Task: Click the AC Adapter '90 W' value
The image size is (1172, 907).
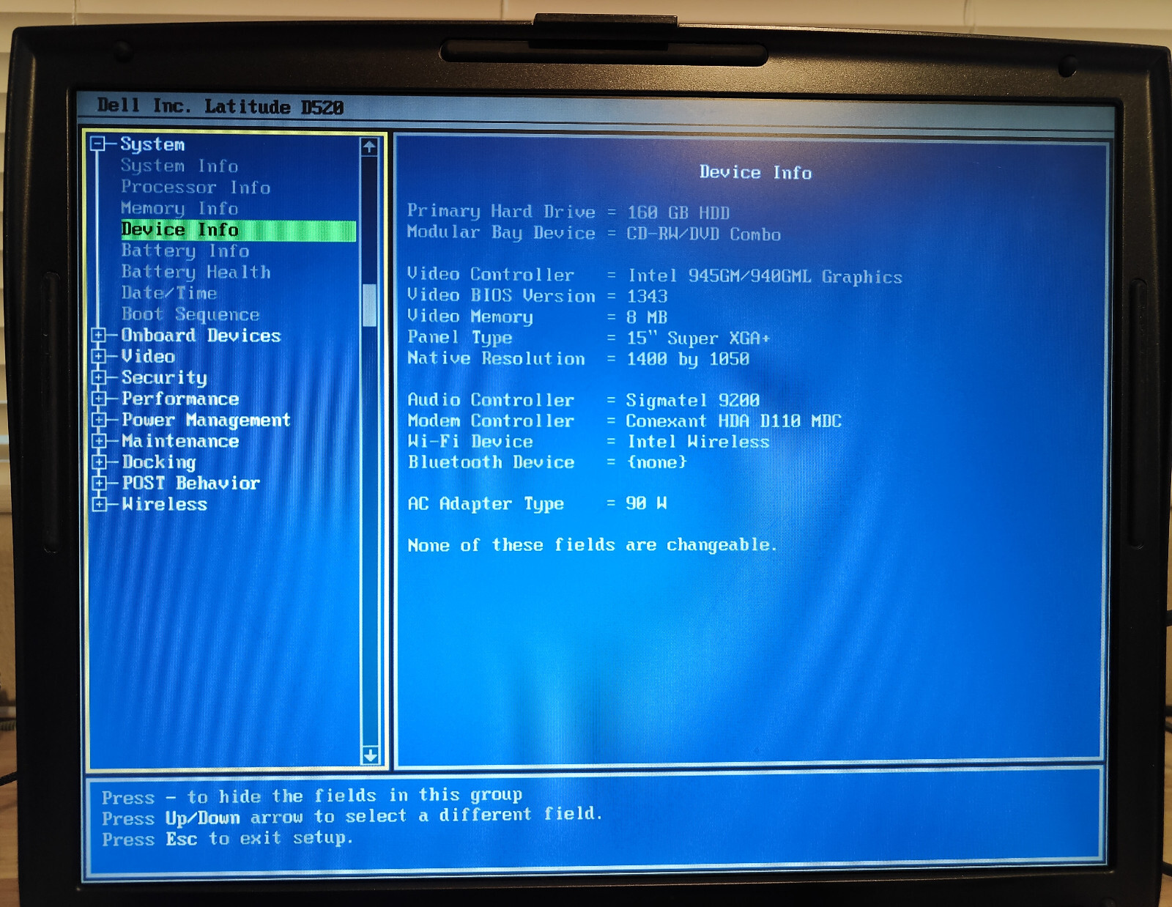Action: (647, 503)
